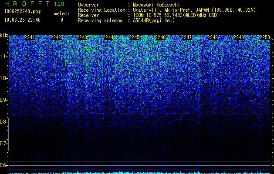
Task: Click the 2247 time marker
Action: 186,37
